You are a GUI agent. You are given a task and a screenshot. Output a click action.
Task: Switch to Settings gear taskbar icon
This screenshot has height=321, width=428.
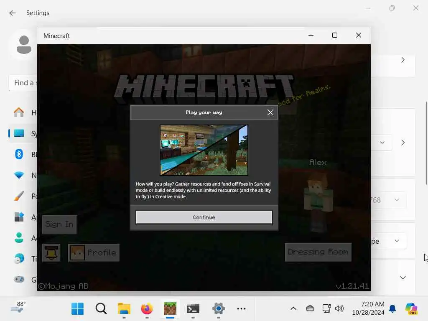pyautogui.click(x=218, y=309)
